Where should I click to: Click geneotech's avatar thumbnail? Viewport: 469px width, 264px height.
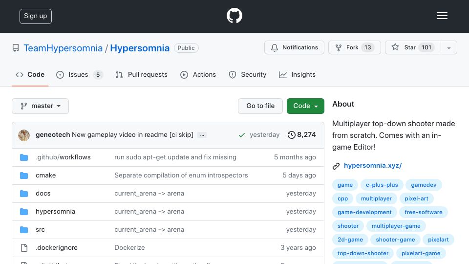coord(24,135)
